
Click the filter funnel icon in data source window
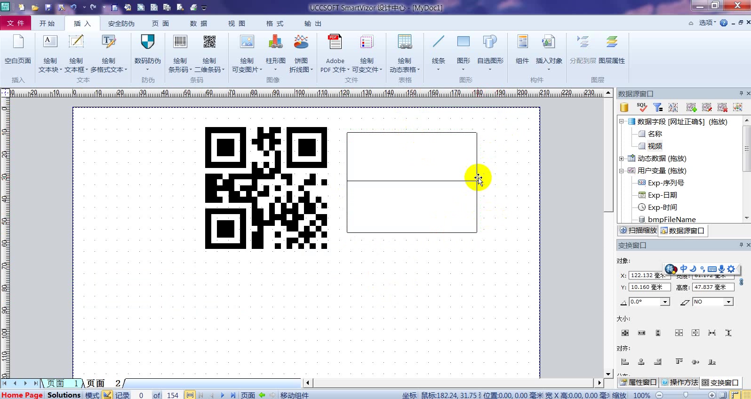(658, 108)
